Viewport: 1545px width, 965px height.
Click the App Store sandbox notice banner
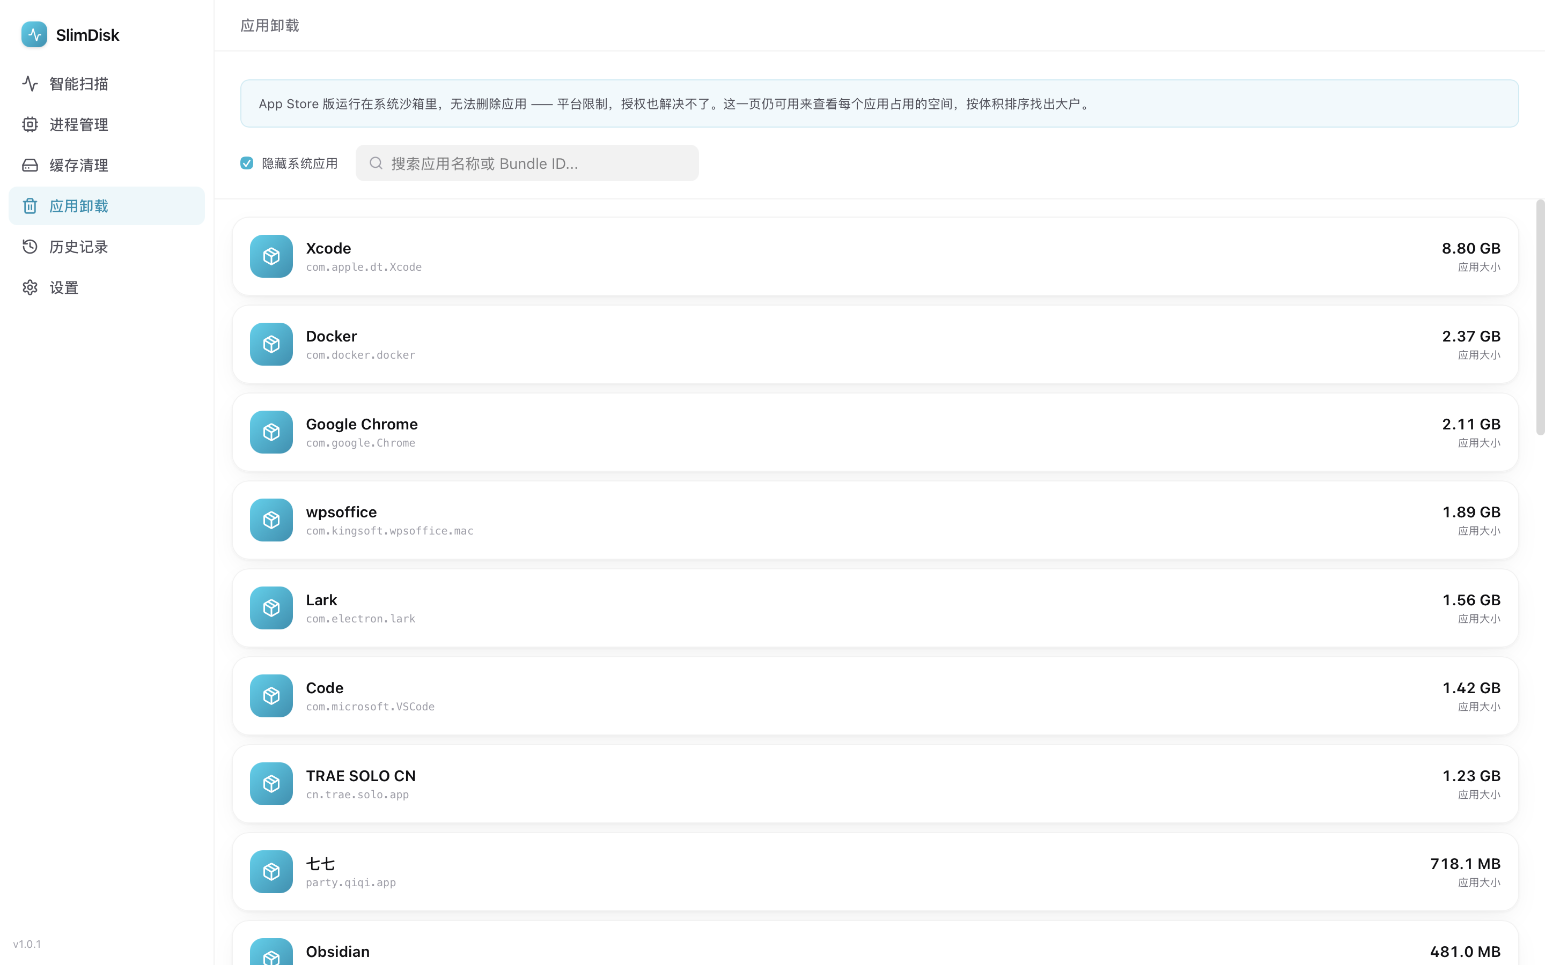click(879, 103)
